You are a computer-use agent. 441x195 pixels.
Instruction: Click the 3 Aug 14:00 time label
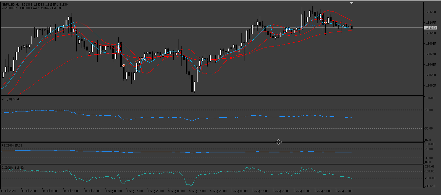[x=134, y=191]
